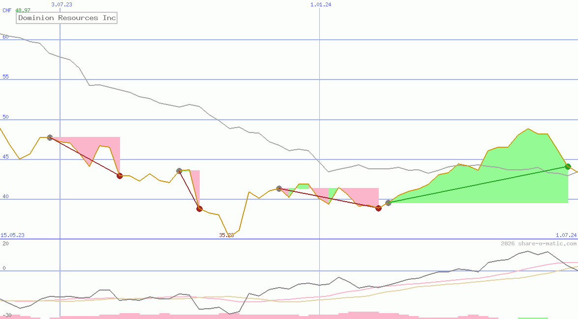Click the 55 price axis label
The image size is (578, 319).
click(5, 77)
